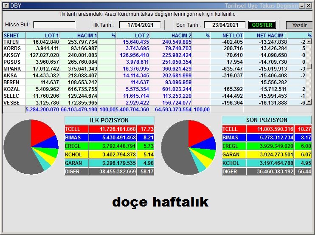The height and width of the screenshot is (235, 315).
Task: Sort by the SENET column header
Action: (14, 36)
